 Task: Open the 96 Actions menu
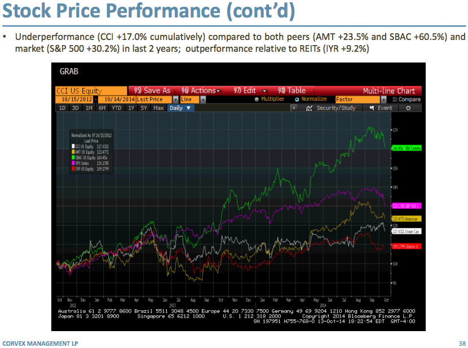(198, 91)
